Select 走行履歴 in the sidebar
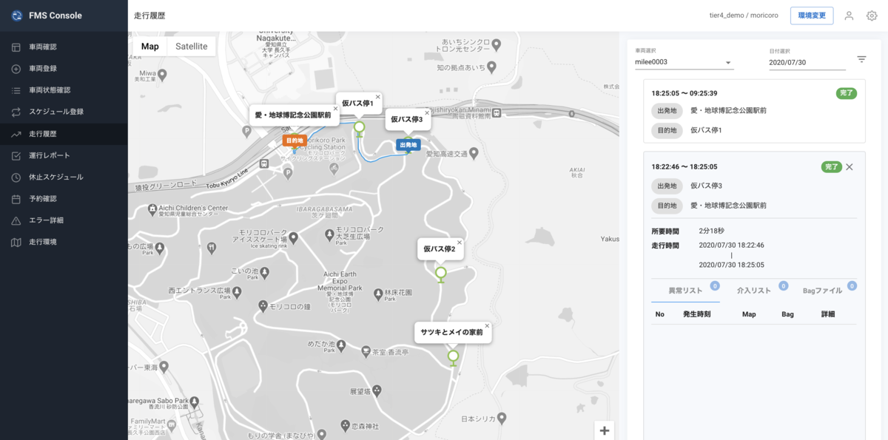 (64, 134)
